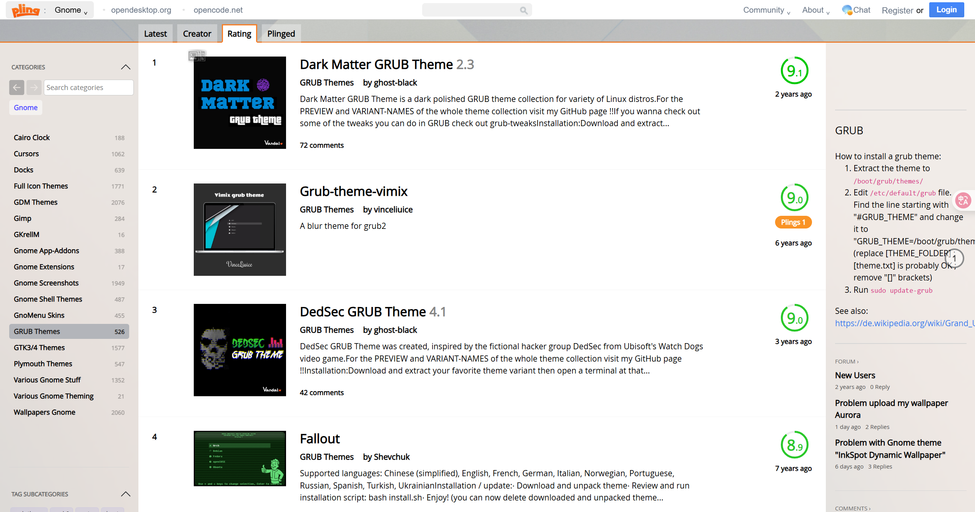Switch to the Creator tab
975x512 pixels.
197,34
